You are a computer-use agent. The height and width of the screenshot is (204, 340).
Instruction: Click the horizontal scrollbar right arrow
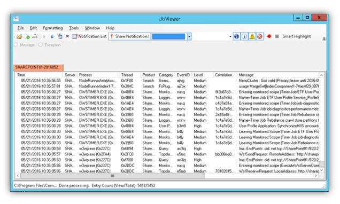pyautogui.click(x=316, y=176)
